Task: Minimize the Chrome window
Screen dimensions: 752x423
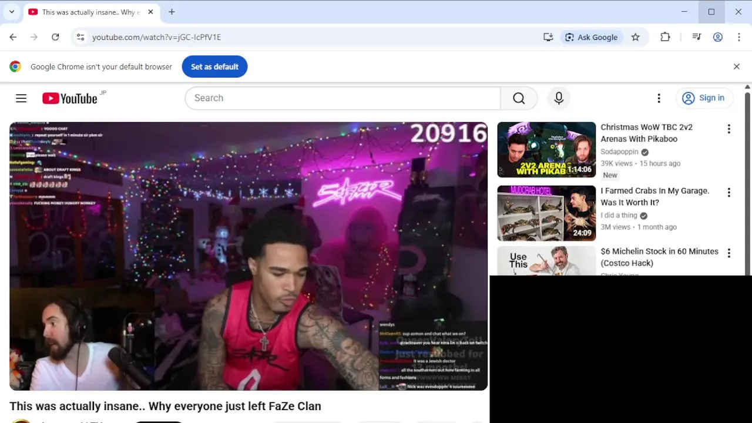Action: pos(684,12)
